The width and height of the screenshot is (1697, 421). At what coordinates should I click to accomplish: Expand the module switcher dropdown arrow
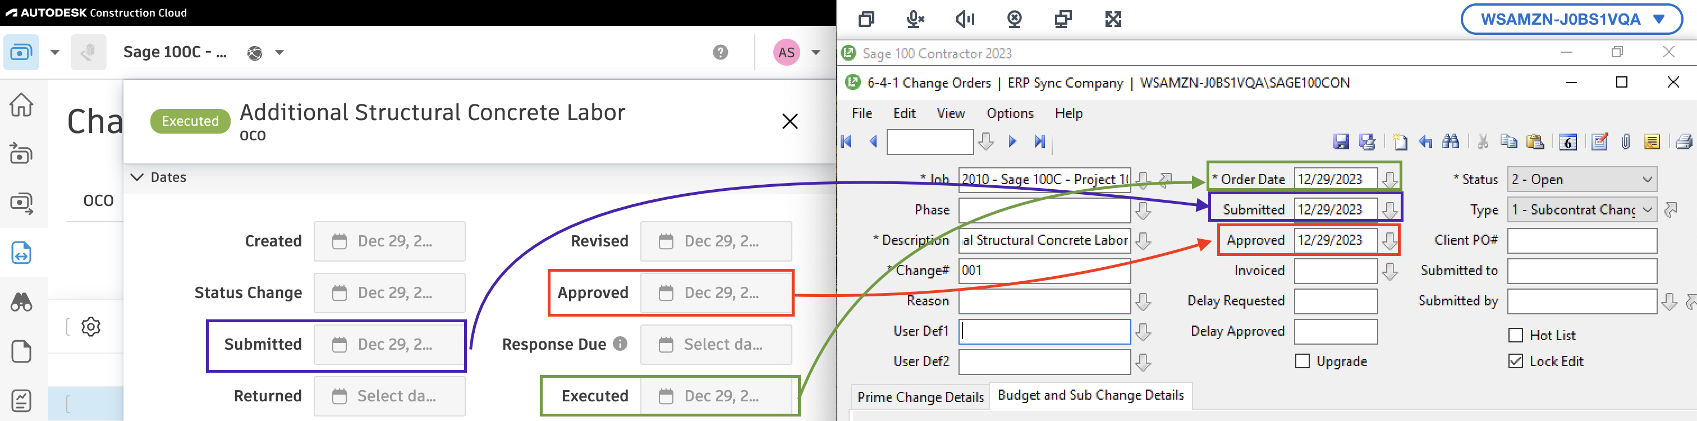coord(56,53)
